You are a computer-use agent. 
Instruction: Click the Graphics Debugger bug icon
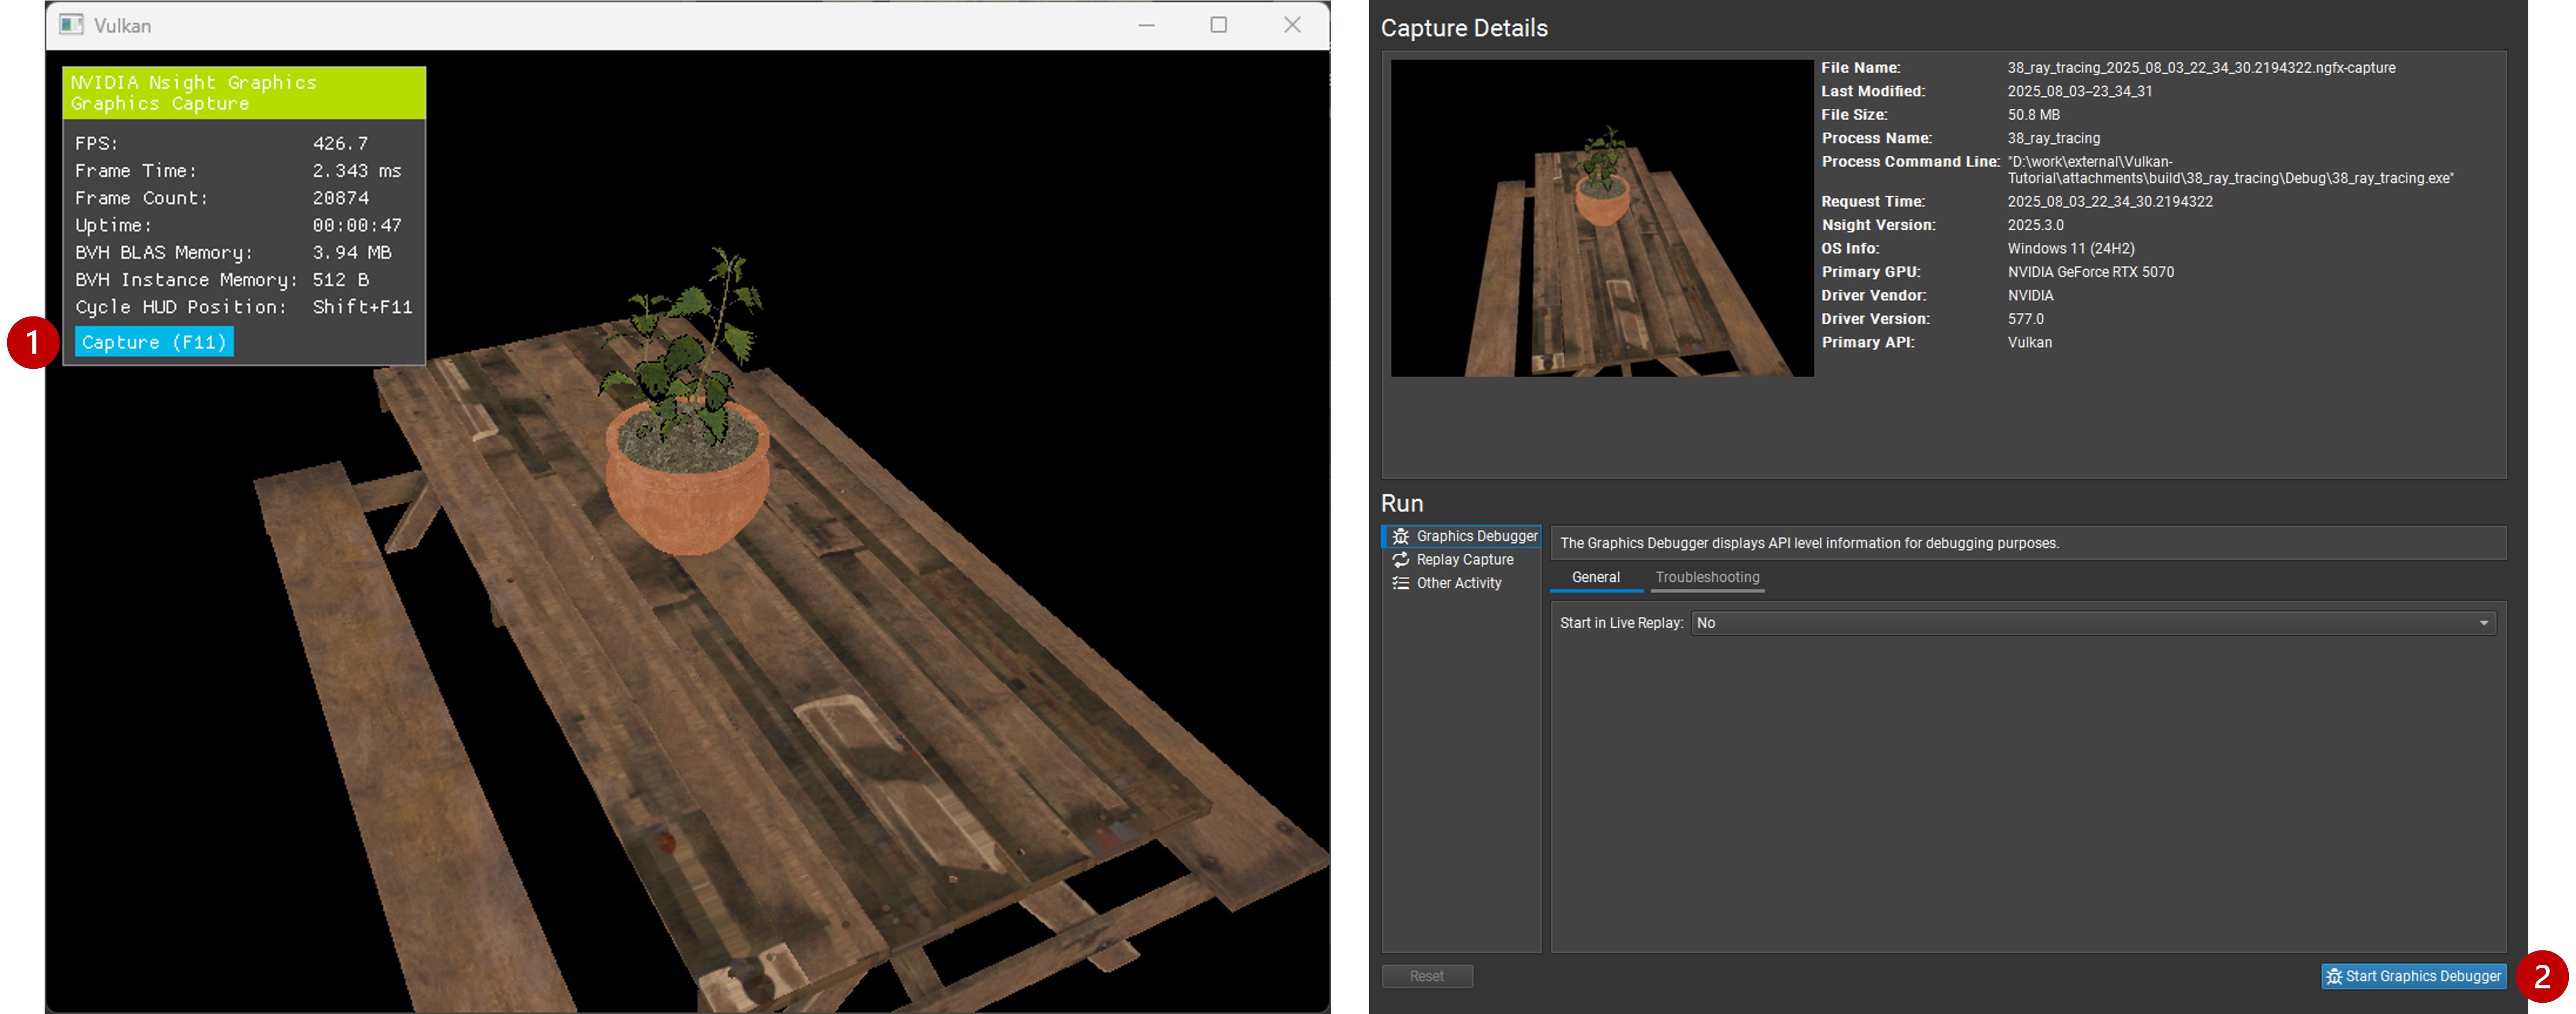point(1400,536)
